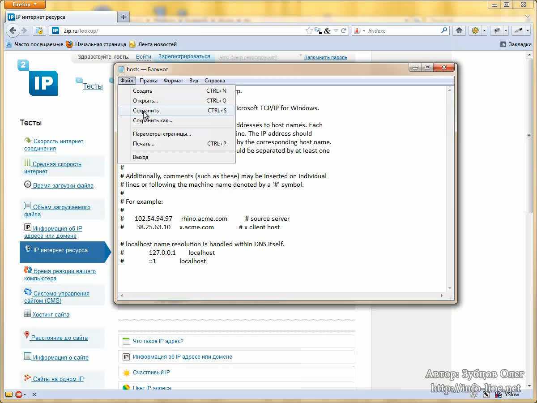The width and height of the screenshot is (537, 403).
Task: Go to the Firefox home page icon
Action: coord(459,30)
